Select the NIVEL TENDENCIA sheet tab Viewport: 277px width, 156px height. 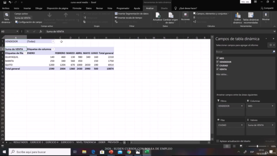pos(86,143)
